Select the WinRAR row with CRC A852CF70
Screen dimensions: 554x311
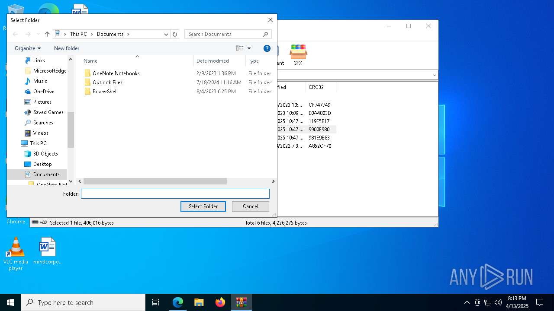click(x=306, y=146)
